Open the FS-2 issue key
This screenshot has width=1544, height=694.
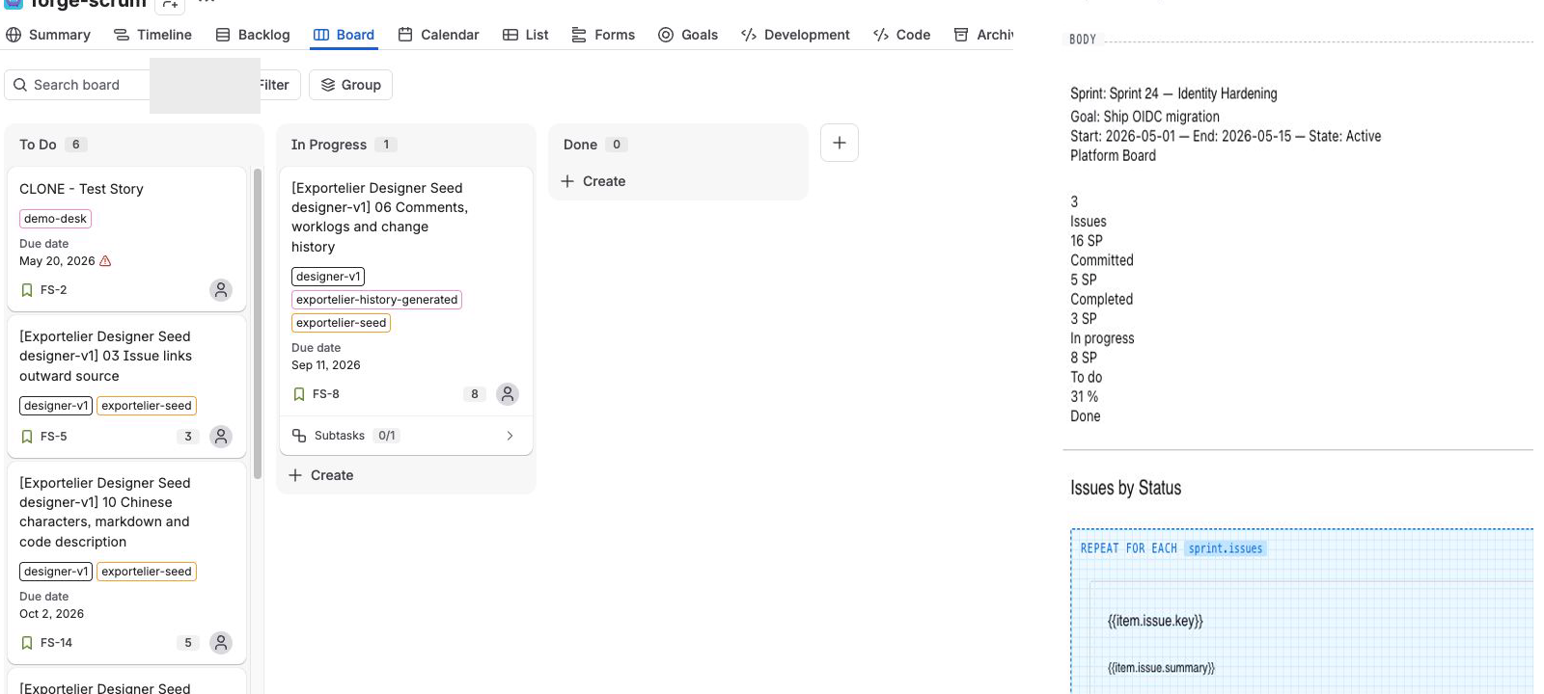[54, 290]
